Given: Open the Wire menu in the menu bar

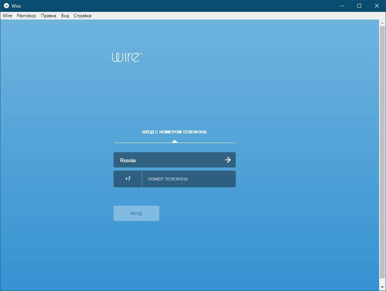Looking at the screenshot, I should [7, 16].
